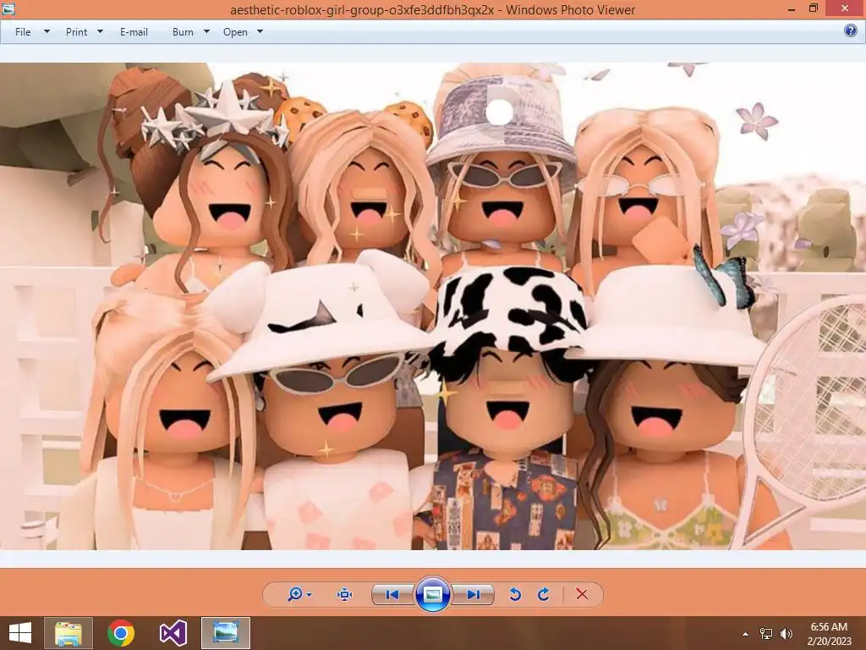866x650 pixels.
Task: Click the E-mail menu item
Action: [134, 32]
